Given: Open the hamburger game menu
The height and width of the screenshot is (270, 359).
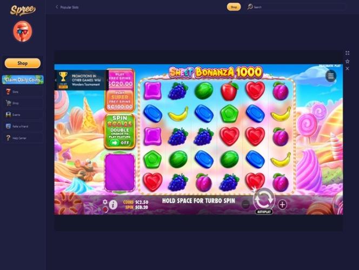Looking at the screenshot, I should (330, 76).
